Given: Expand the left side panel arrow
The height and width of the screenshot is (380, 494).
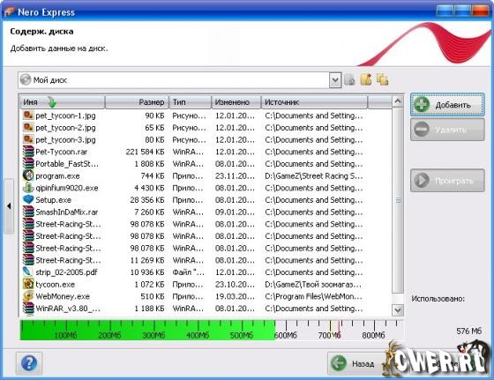Looking at the screenshot, I should (x=9, y=206).
